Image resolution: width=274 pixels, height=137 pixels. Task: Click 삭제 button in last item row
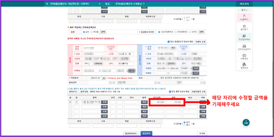(x=203, y=116)
